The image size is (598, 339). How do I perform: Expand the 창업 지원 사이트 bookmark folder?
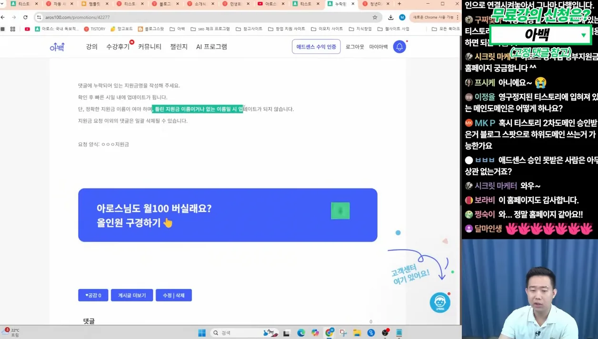click(x=287, y=29)
